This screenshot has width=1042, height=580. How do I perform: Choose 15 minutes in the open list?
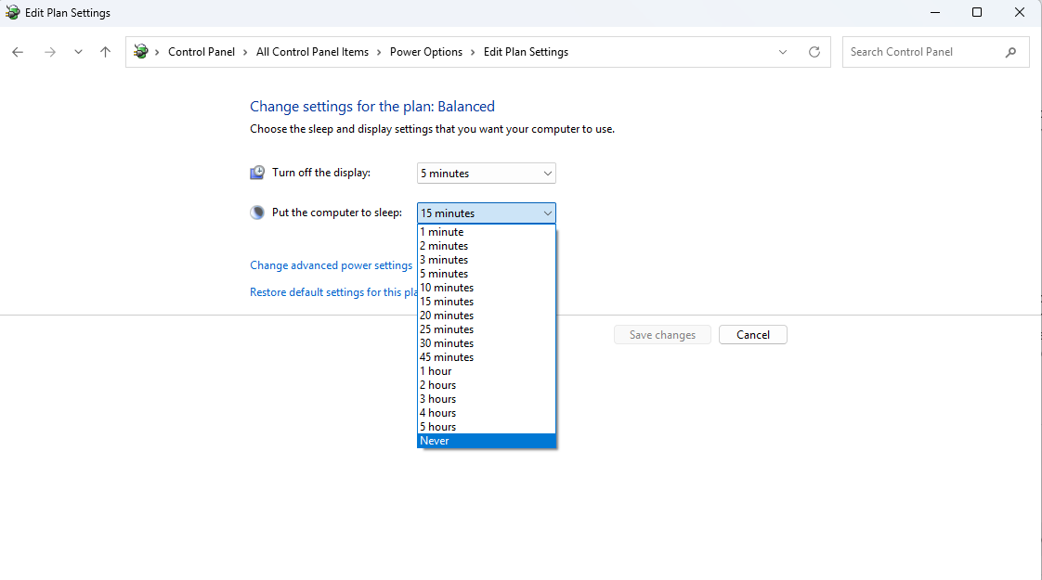pyautogui.click(x=487, y=302)
